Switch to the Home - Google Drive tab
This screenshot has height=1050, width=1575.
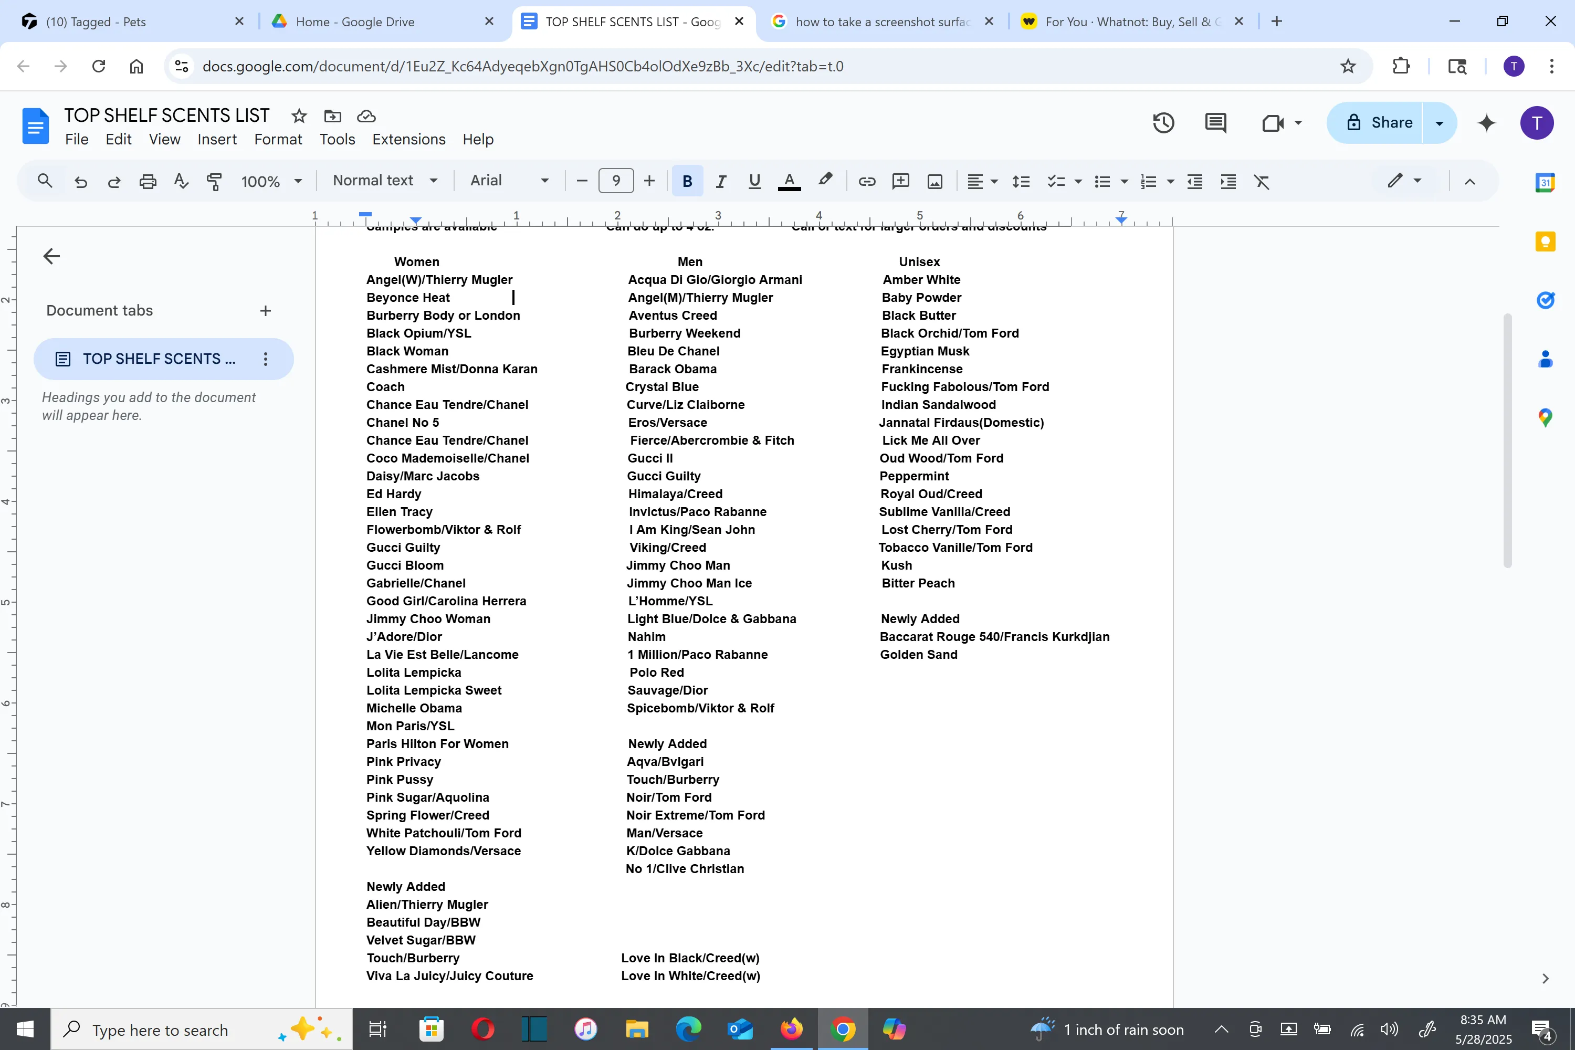click(384, 22)
